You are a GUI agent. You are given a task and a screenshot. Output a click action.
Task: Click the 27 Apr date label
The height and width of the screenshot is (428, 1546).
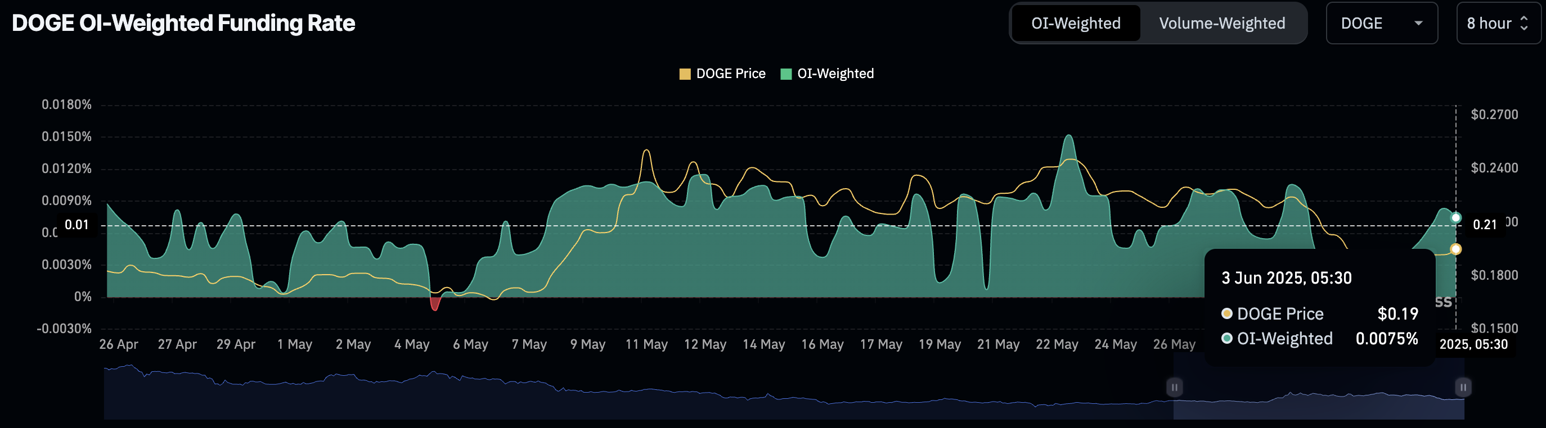point(177,345)
